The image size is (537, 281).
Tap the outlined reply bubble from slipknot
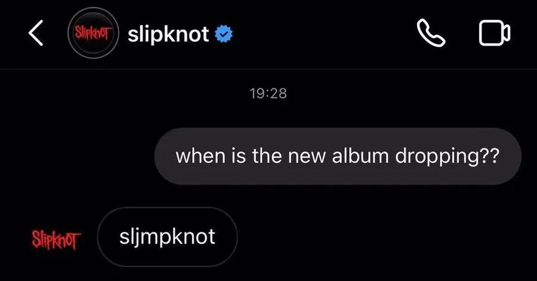pyautogui.click(x=167, y=237)
